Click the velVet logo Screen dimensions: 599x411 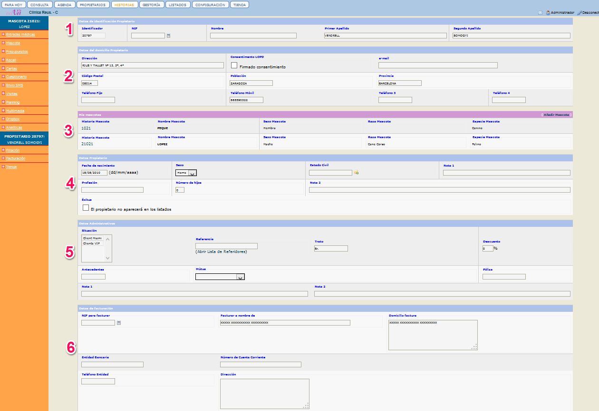coord(13,12)
